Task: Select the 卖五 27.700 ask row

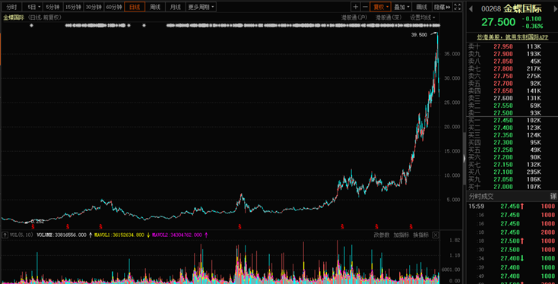Action: (512, 84)
